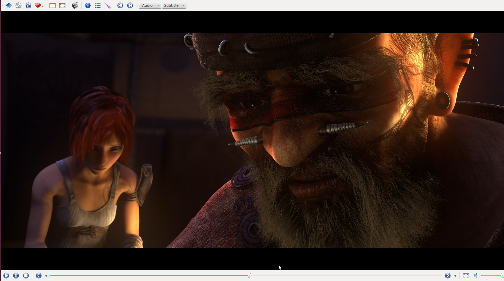Screen dimensions: 504x281
Task: Open the Subtitle dropdown menu
Action: (174, 5)
